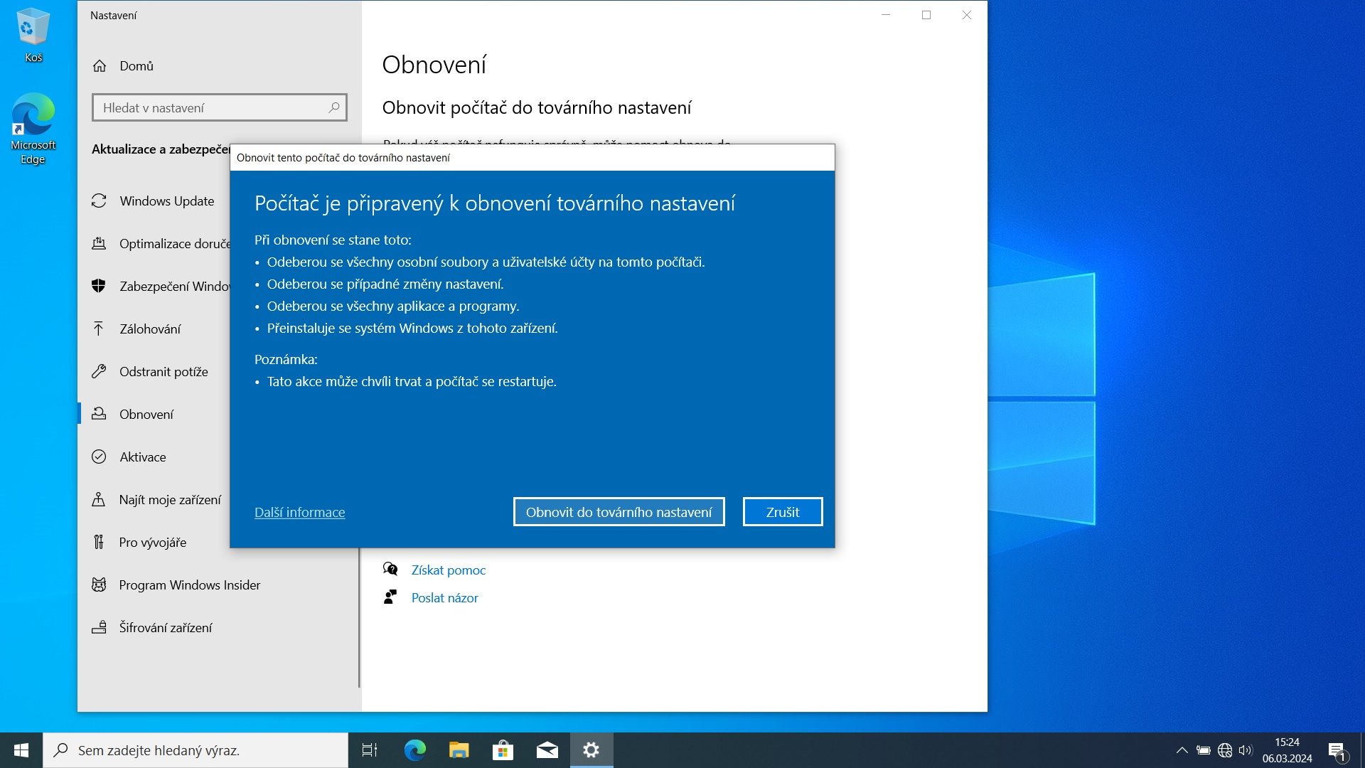The height and width of the screenshot is (768, 1365).
Task: Click the Zálohování upload arrow icon
Action: coord(99,329)
